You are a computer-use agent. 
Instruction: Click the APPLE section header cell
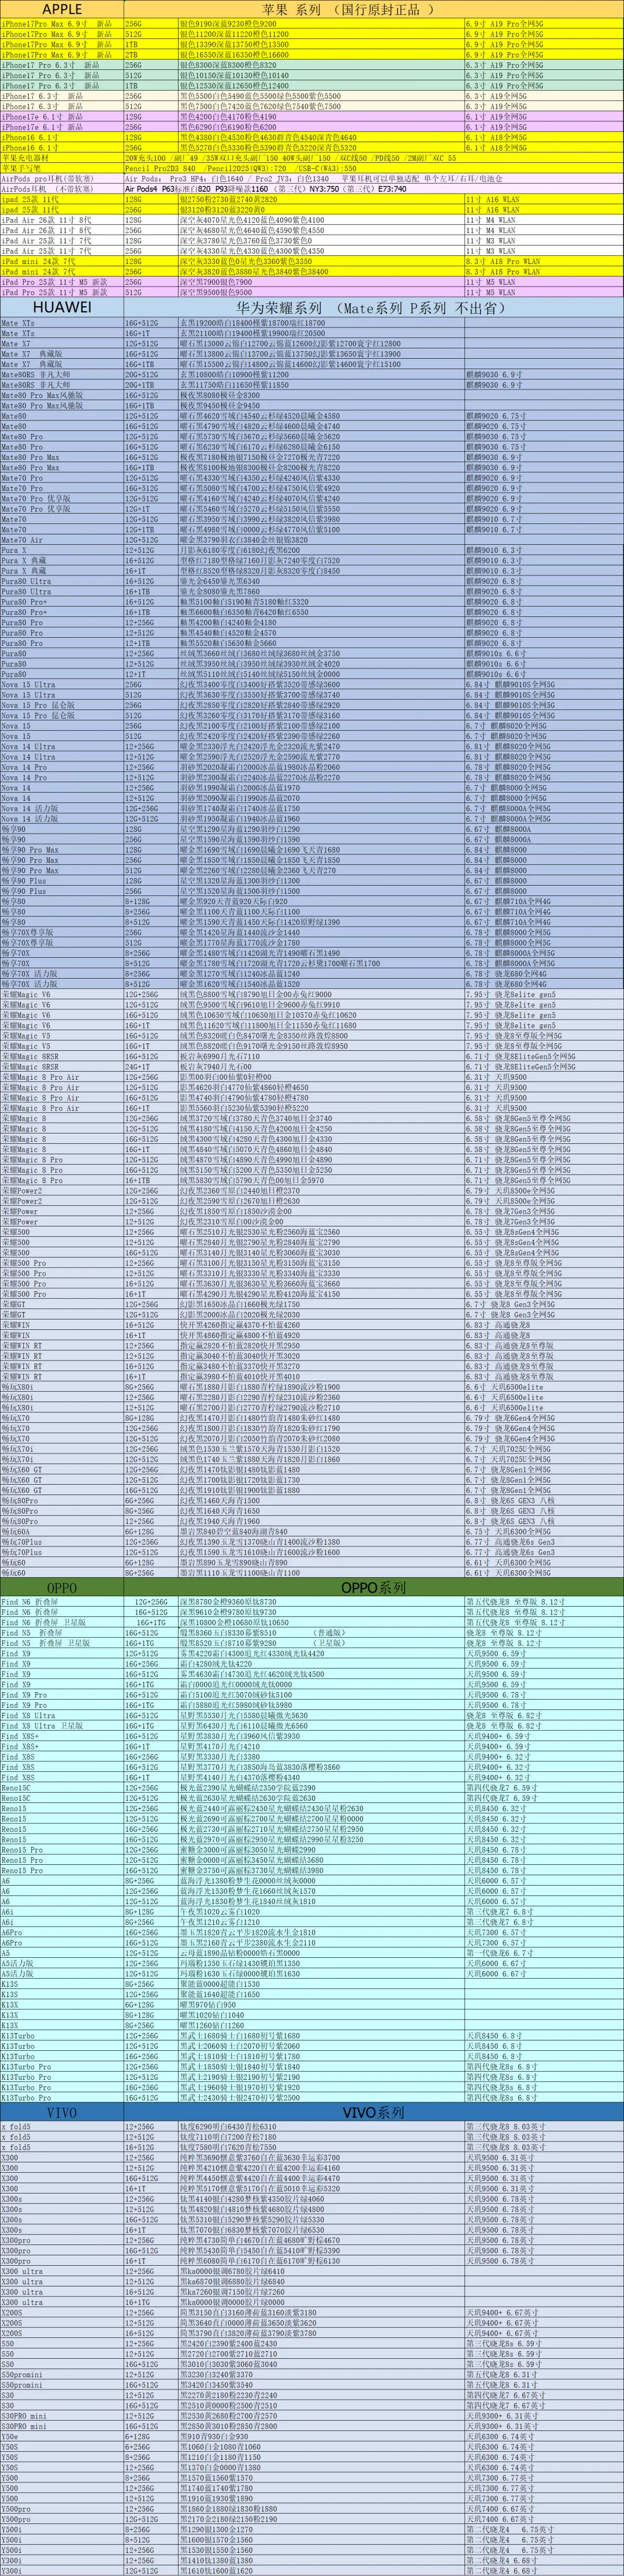coord(62,9)
